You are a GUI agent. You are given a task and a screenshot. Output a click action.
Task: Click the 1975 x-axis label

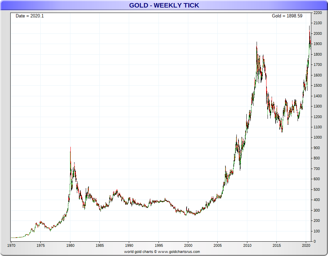tap(41, 245)
